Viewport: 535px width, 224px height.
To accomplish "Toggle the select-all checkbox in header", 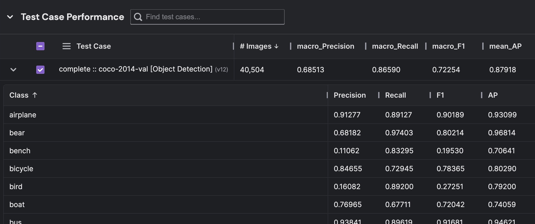I will [x=40, y=46].
